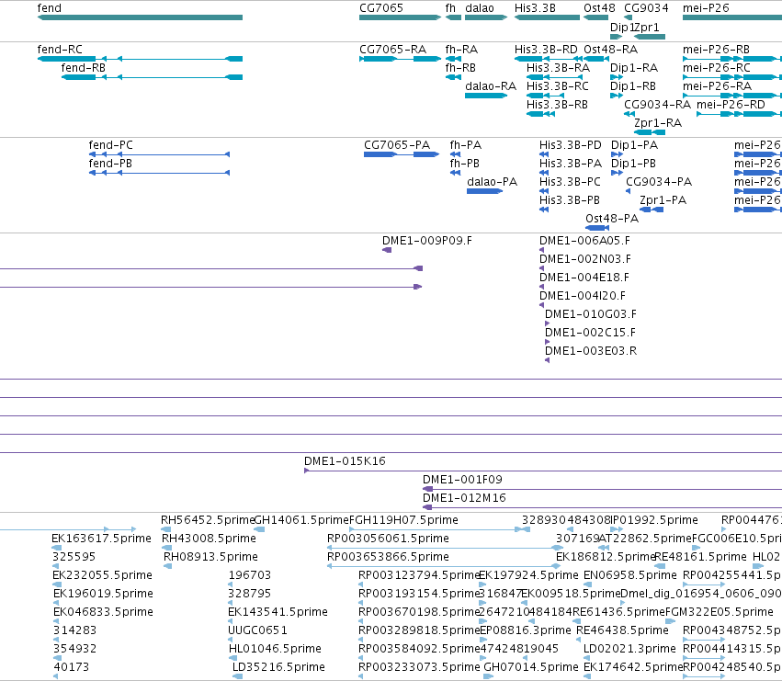This screenshot has width=782, height=681.
Task: Select the CG7065-PA protein label
Action: tap(397, 145)
